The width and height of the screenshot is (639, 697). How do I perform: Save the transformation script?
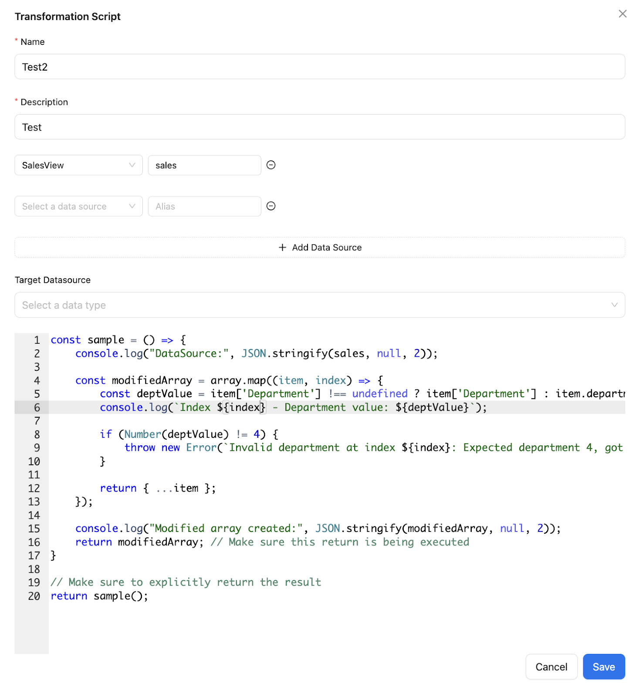(604, 667)
